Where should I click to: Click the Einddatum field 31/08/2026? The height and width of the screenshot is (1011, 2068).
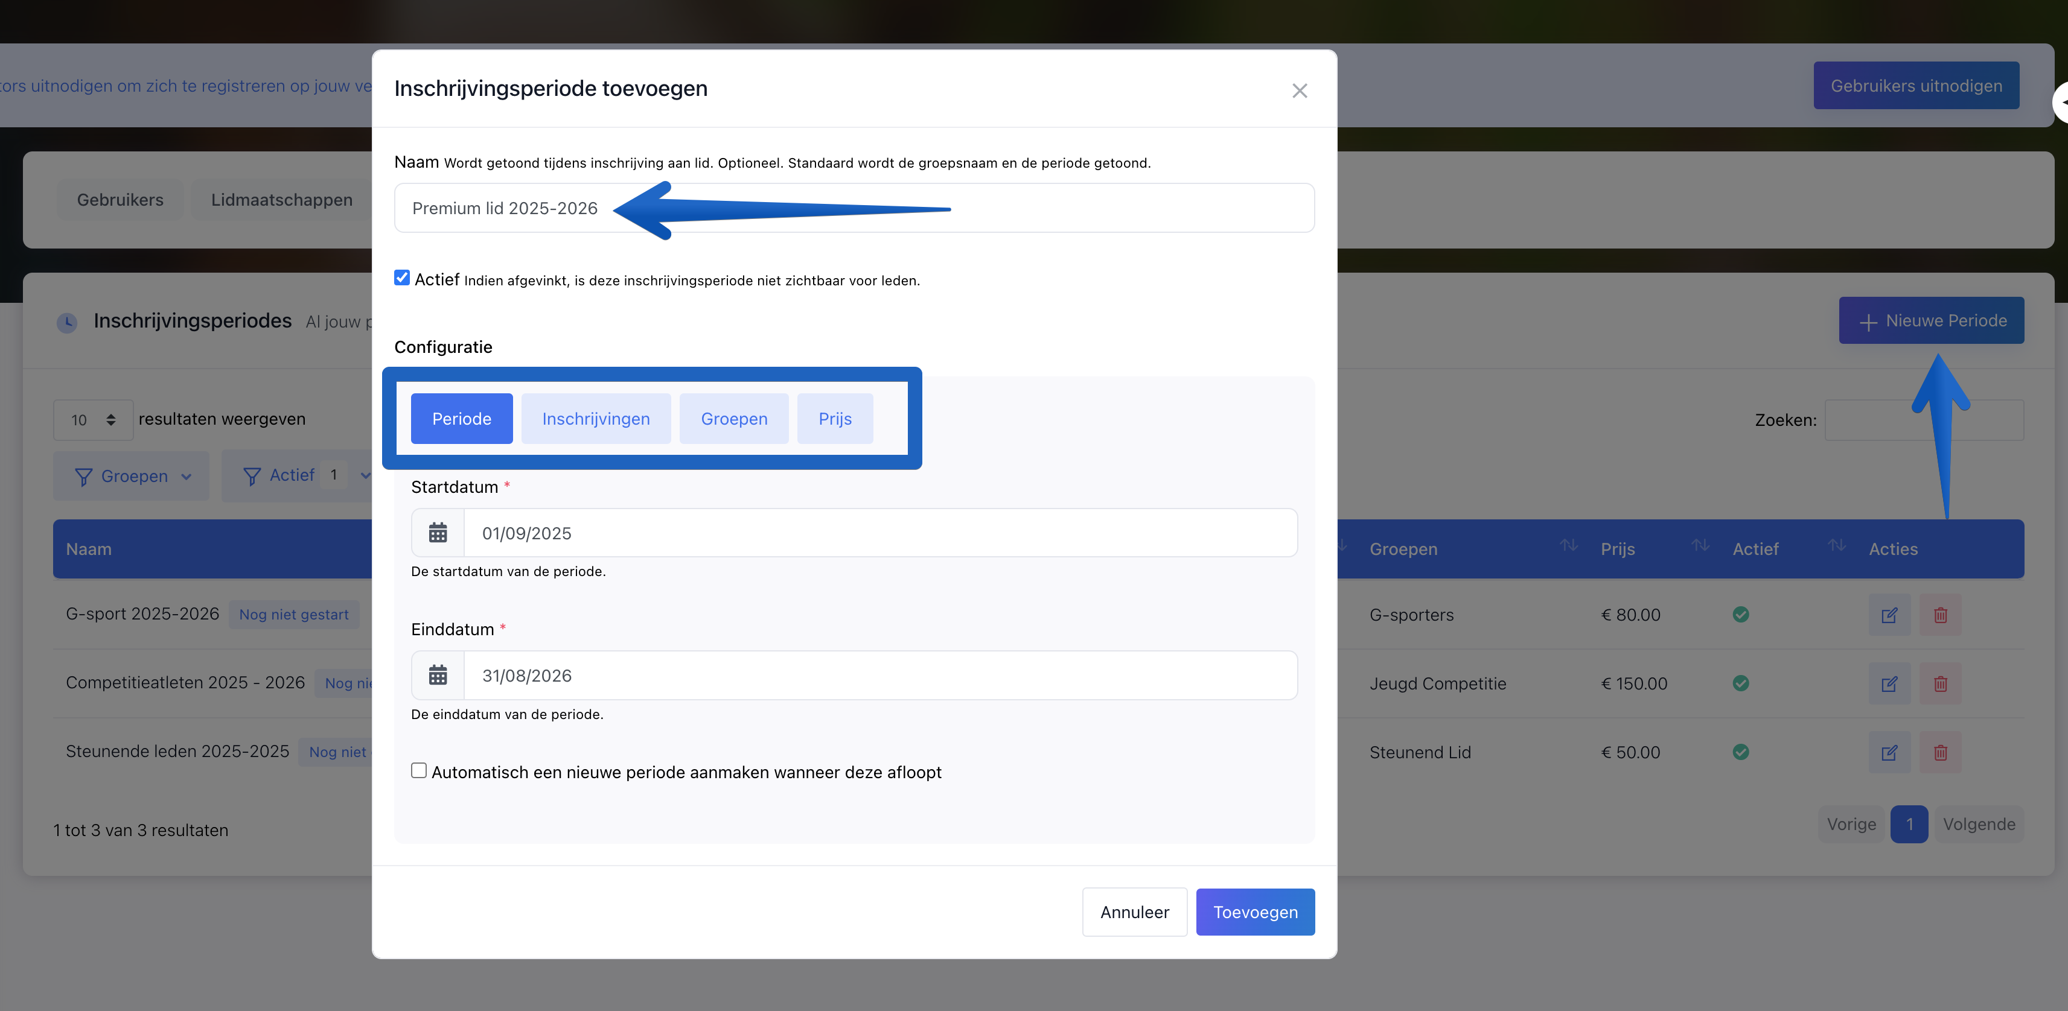click(x=880, y=675)
